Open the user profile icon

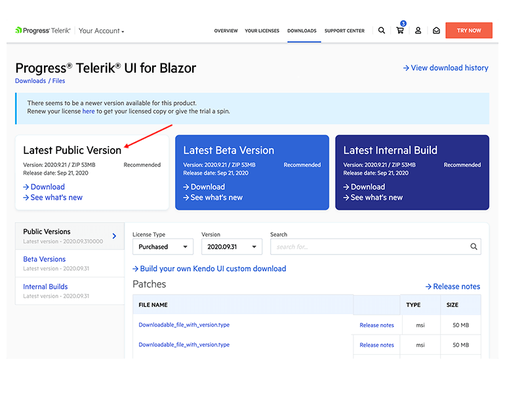(x=418, y=31)
